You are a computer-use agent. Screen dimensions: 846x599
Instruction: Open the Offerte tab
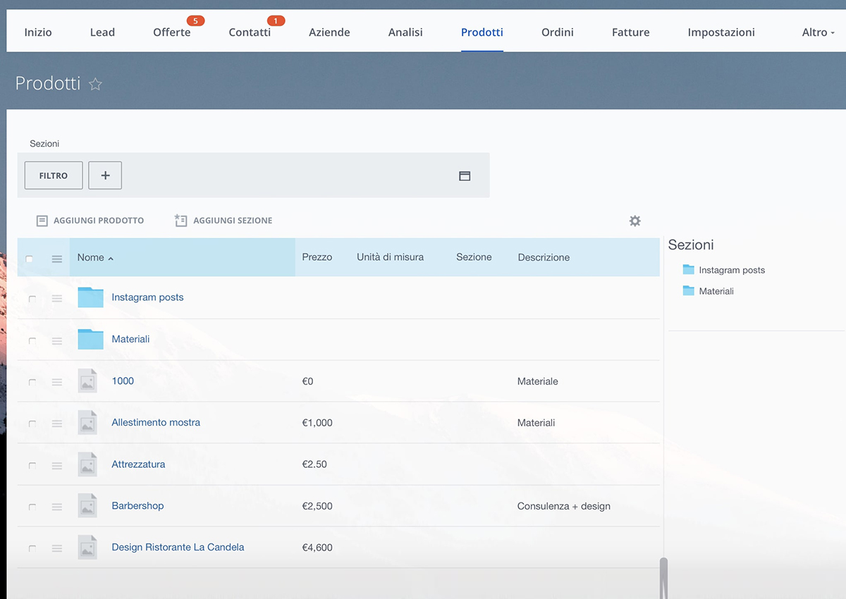(172, 32)
